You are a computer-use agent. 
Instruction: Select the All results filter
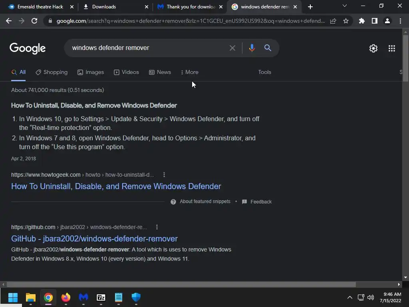(18, 72)
